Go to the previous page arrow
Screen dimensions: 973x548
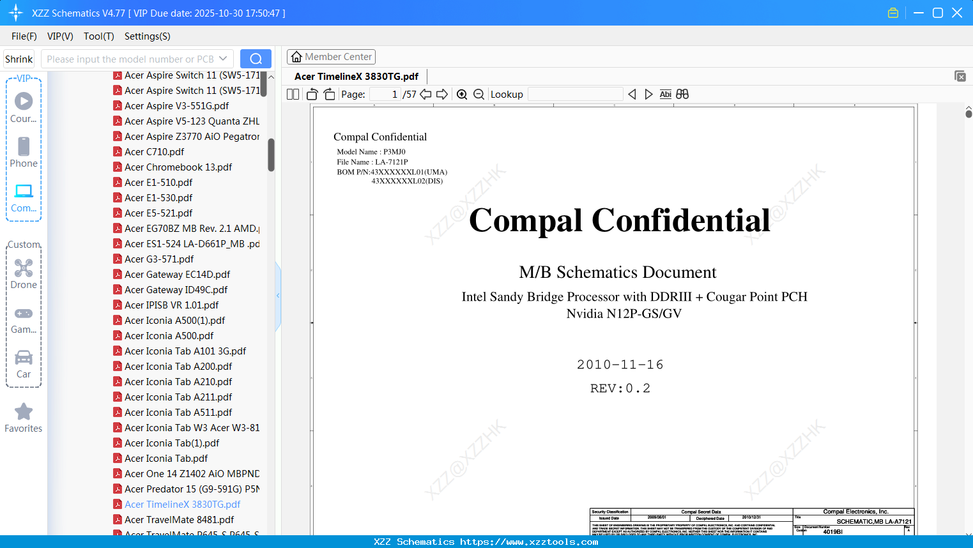coord(425,95)
